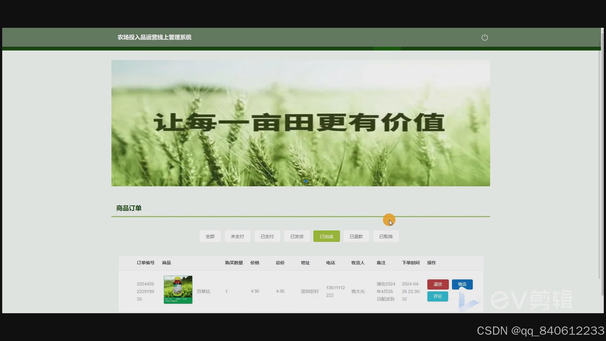
Task: Click the power logout icon
Action: [484, 38]
